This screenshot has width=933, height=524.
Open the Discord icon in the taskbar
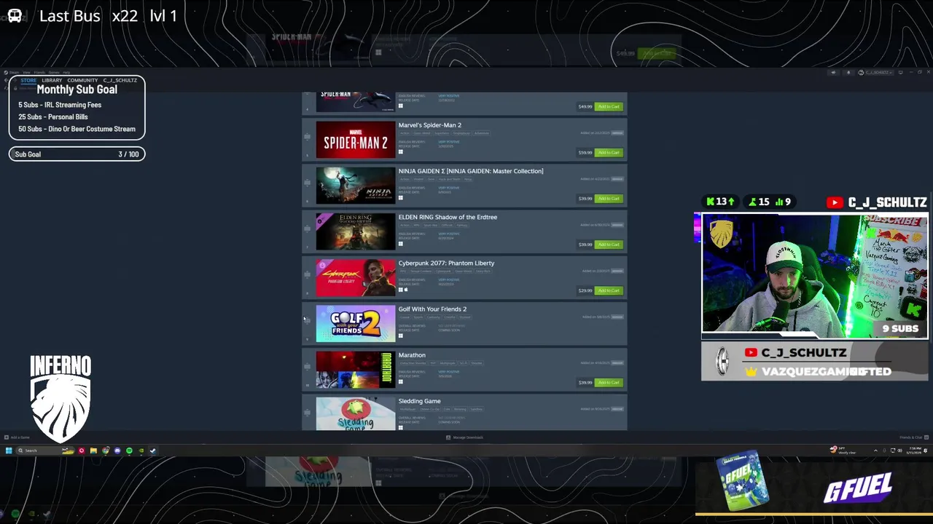coord(117,450)
